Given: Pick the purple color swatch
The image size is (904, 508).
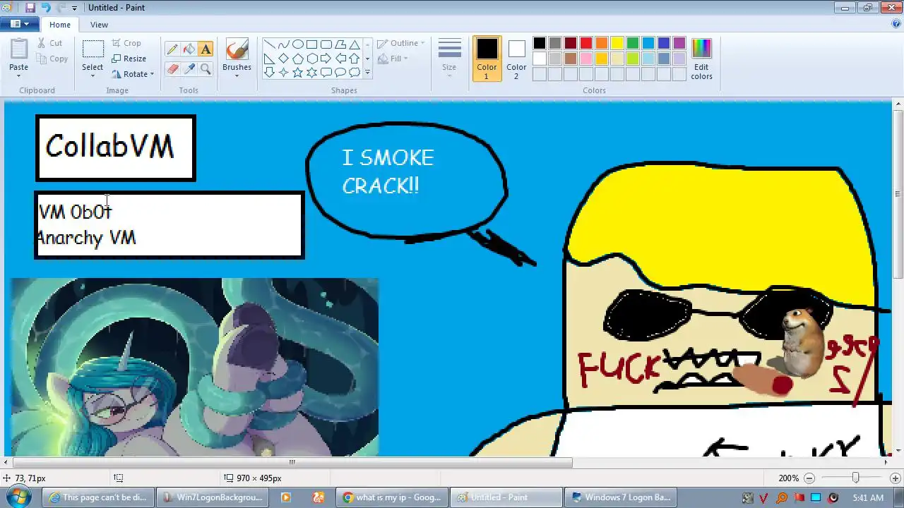Looking at the screenshot, I should coord(679,43).
